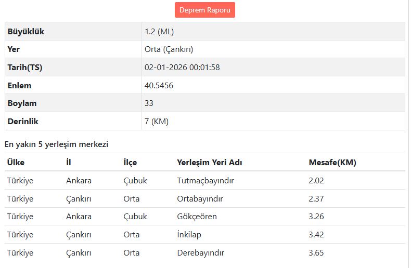Image resolution: width=411 pixels, height=268 pixels.
Task: Click the En yakın 5 yerleşim merkezi heading
Action: pos(56,144)
